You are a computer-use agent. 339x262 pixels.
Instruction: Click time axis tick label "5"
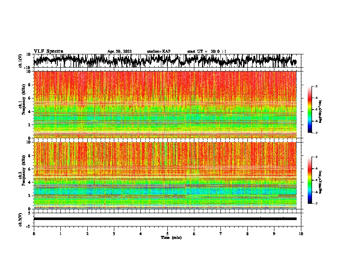coord(167,234)
